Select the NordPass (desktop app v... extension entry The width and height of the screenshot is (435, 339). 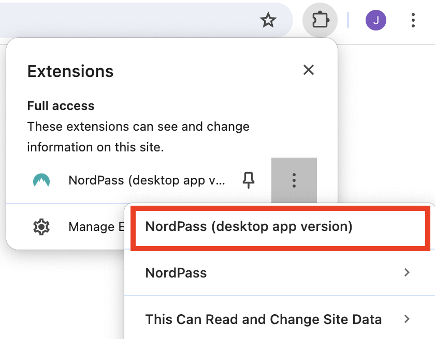[x=147, y=180]
